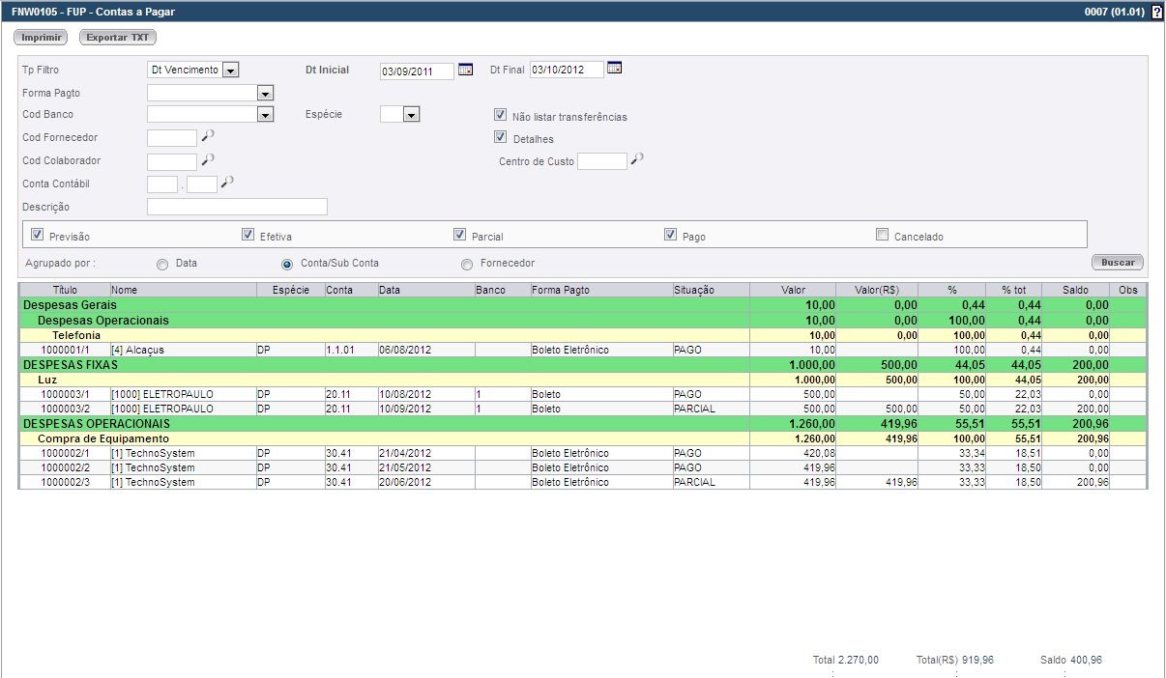
Task: Enable the Cancelado checkbox
Action: pos(882,235)
